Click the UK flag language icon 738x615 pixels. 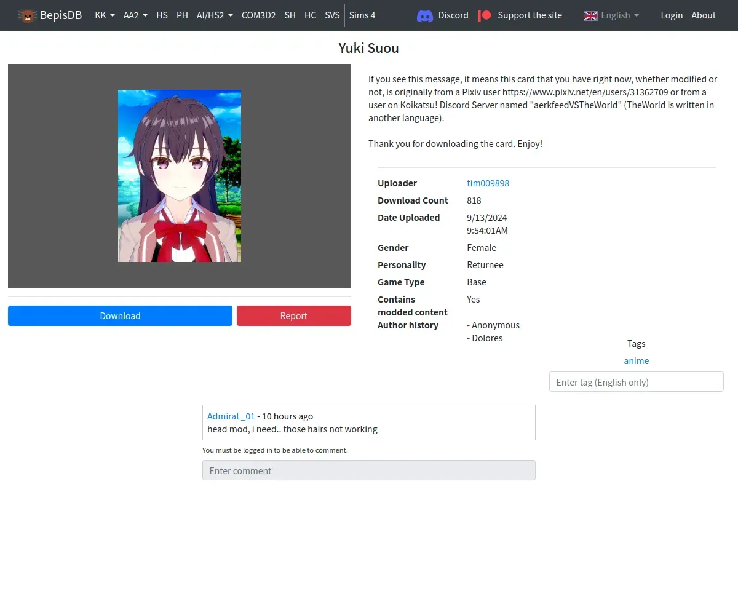coord(590,15)
